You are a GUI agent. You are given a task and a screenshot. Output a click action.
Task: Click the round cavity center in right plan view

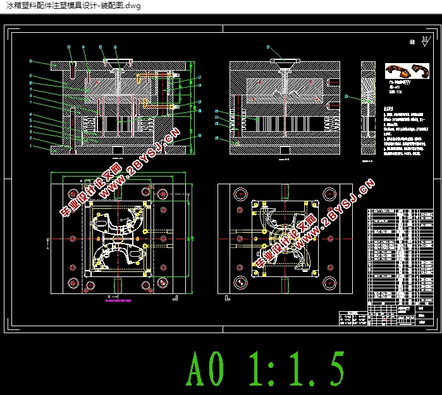[x=285, y=239]
